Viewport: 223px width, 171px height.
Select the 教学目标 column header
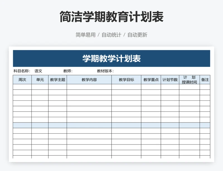click(127, 80)
